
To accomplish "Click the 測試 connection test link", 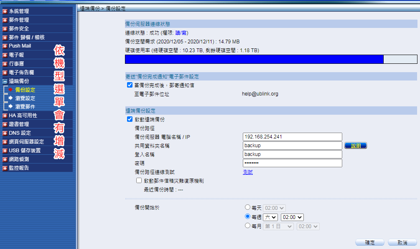I will coord(248,172).
